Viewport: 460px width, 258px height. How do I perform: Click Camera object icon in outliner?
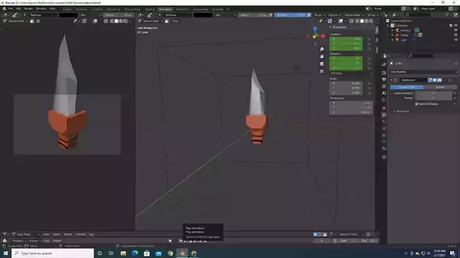pyautogui.click(x=397, y=30)
